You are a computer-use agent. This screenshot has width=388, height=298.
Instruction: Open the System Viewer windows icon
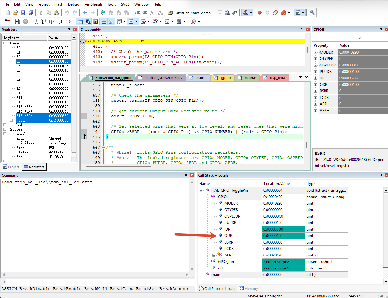179,22
